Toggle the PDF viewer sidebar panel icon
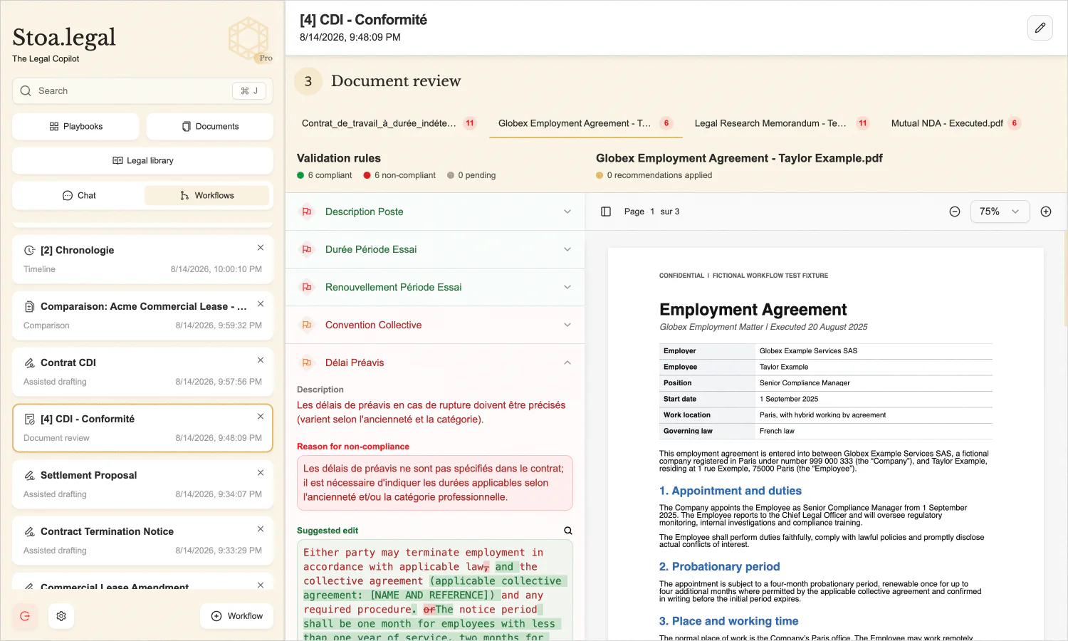The height and width of the screenshot is (641, 1068). coord(606,212)
